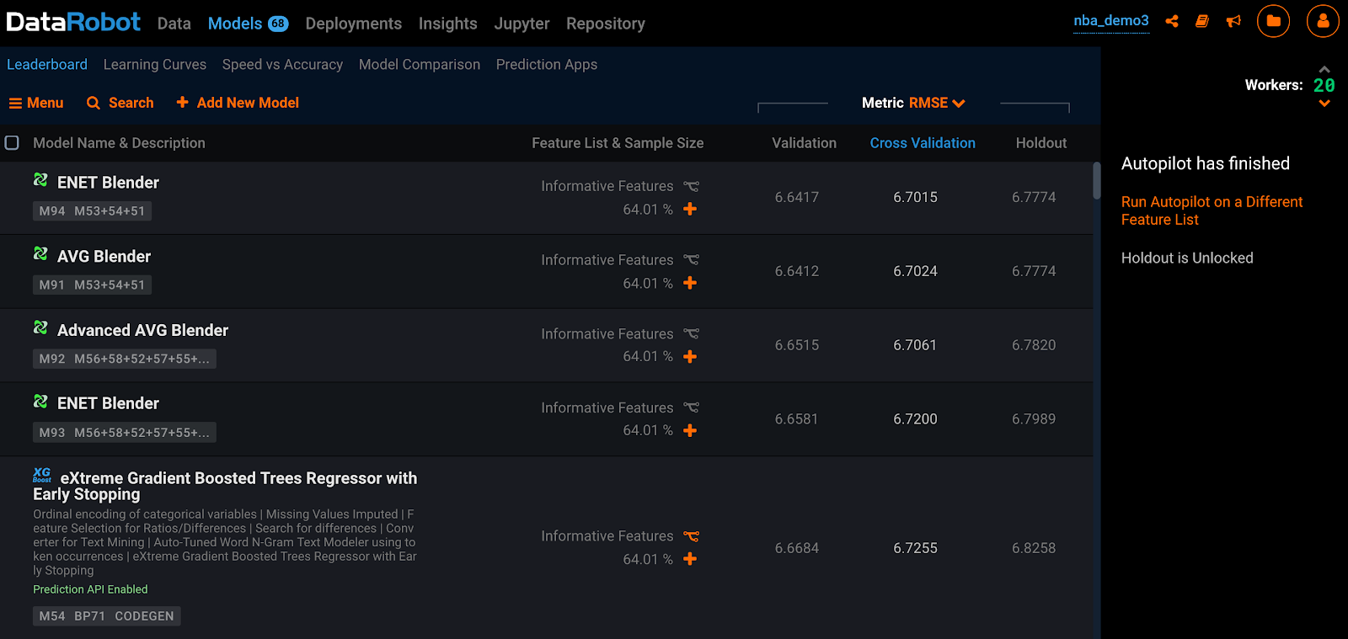Screen dimensions: 1348x639
Task: Click the nba_demo3 project name
Action: (1111, 20)
